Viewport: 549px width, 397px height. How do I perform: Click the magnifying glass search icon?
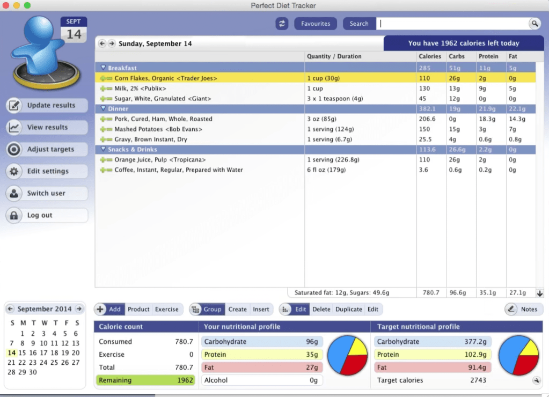pos(535,24)
